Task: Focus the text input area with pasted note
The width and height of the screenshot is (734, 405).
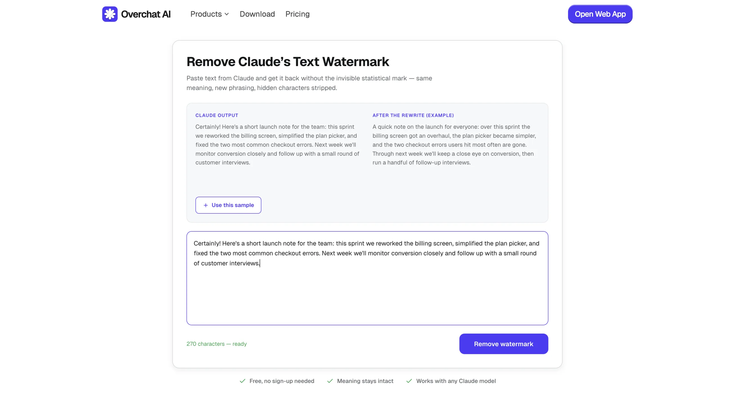Action: (x=367, y=278)
